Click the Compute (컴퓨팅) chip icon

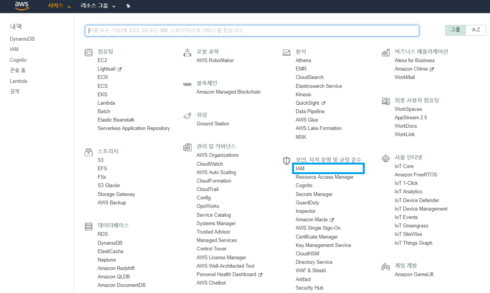88,53
